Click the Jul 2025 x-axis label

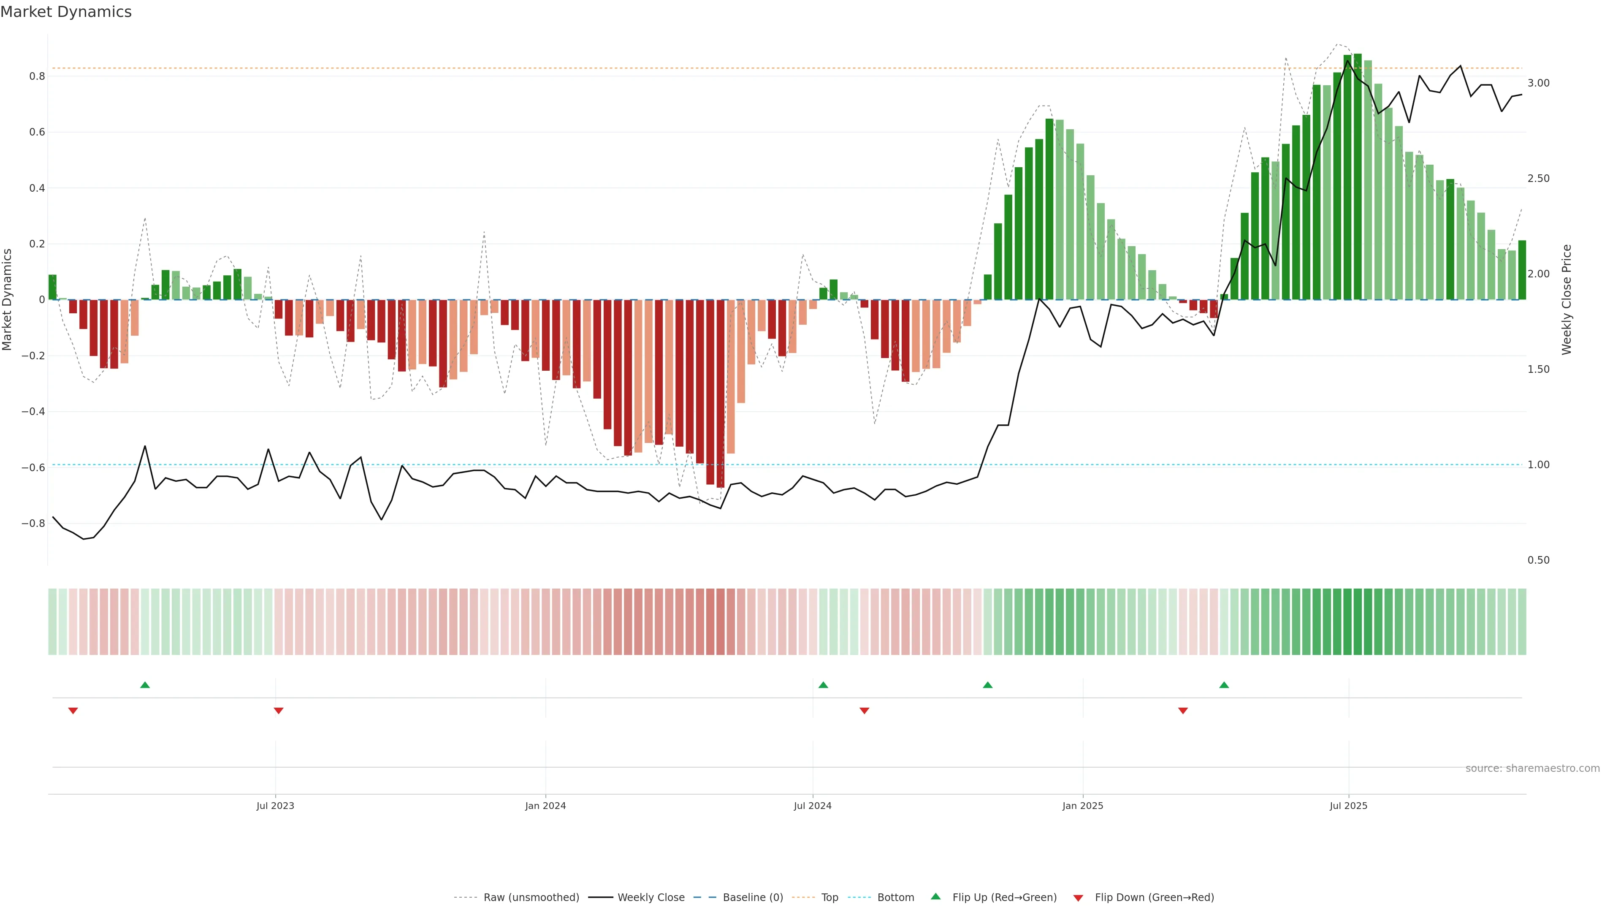point(1348,806)
